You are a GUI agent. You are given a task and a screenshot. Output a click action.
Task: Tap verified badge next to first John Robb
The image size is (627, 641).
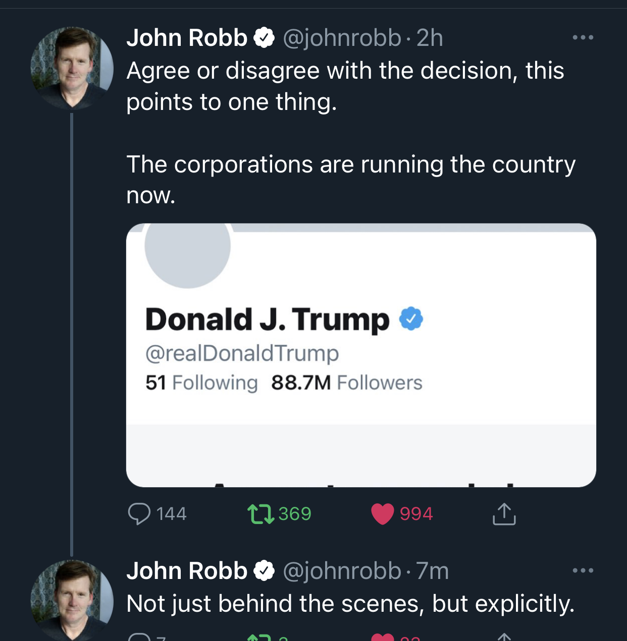click(264, 38)
